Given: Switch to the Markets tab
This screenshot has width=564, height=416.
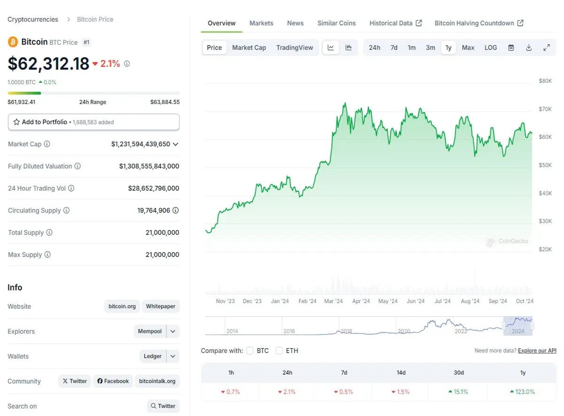Looking at the screenshot, I should pyautogui.click(x=261, y=23).
